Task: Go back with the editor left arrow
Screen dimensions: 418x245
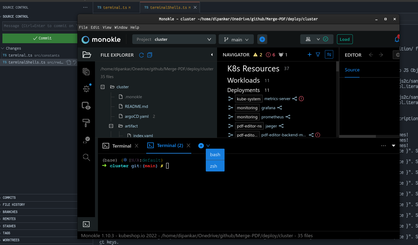Action: [x=371, y=55]
